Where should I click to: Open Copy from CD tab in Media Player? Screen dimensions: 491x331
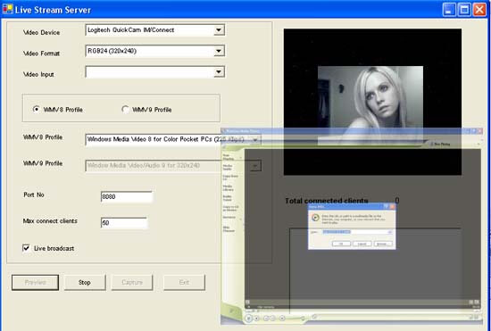230,178
